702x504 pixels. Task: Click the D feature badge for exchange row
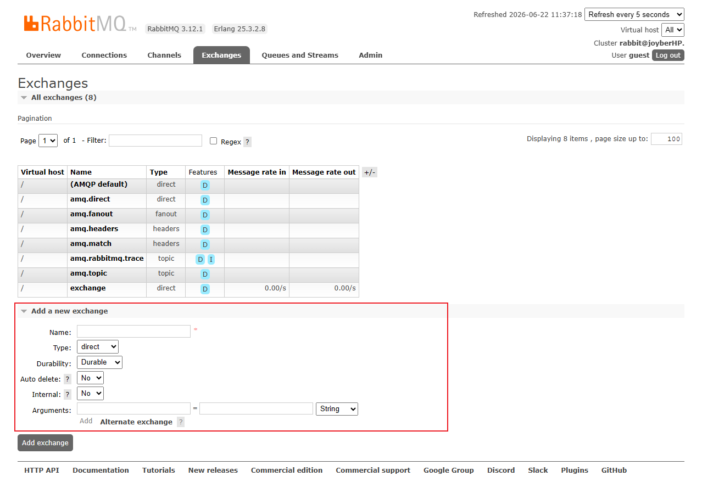pyautogui.click(x=205, y=289)
